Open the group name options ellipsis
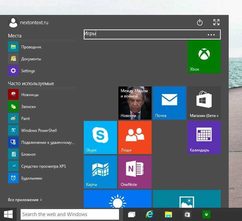Viewport: 242px width, 221px height. (x=211, y=34)
